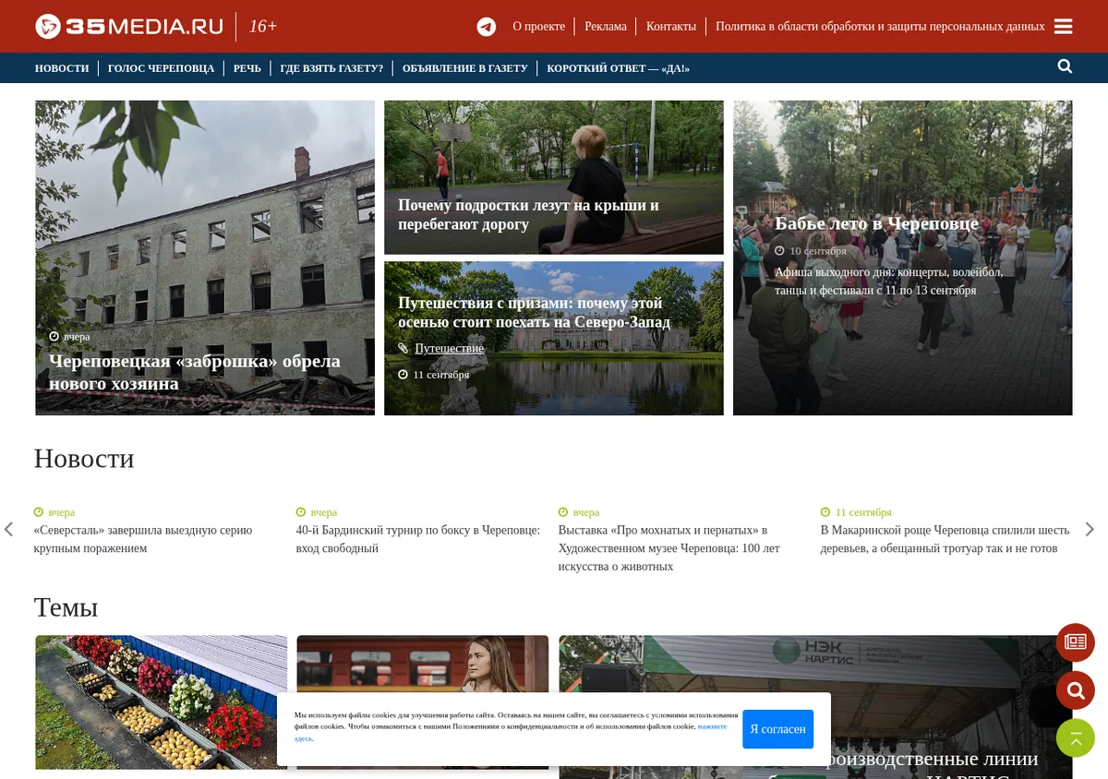Viewport: 1108px width, 779px height.
Task: Click the green scroll-to-top button
Action: [x=1076, y=737]
